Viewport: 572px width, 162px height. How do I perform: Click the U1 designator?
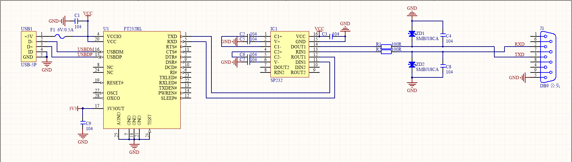click(x=106, y=29)
